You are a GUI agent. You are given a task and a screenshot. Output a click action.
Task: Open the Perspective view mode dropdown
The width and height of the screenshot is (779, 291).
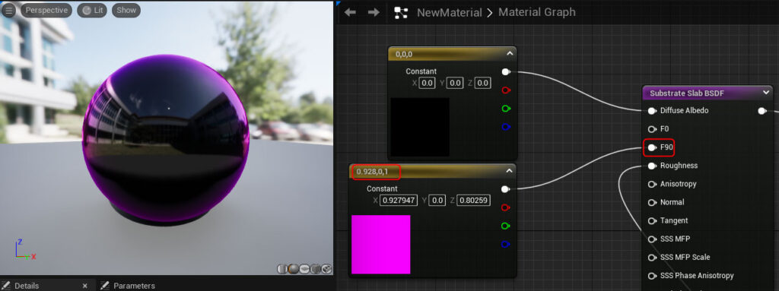click(x=46, y=11)
